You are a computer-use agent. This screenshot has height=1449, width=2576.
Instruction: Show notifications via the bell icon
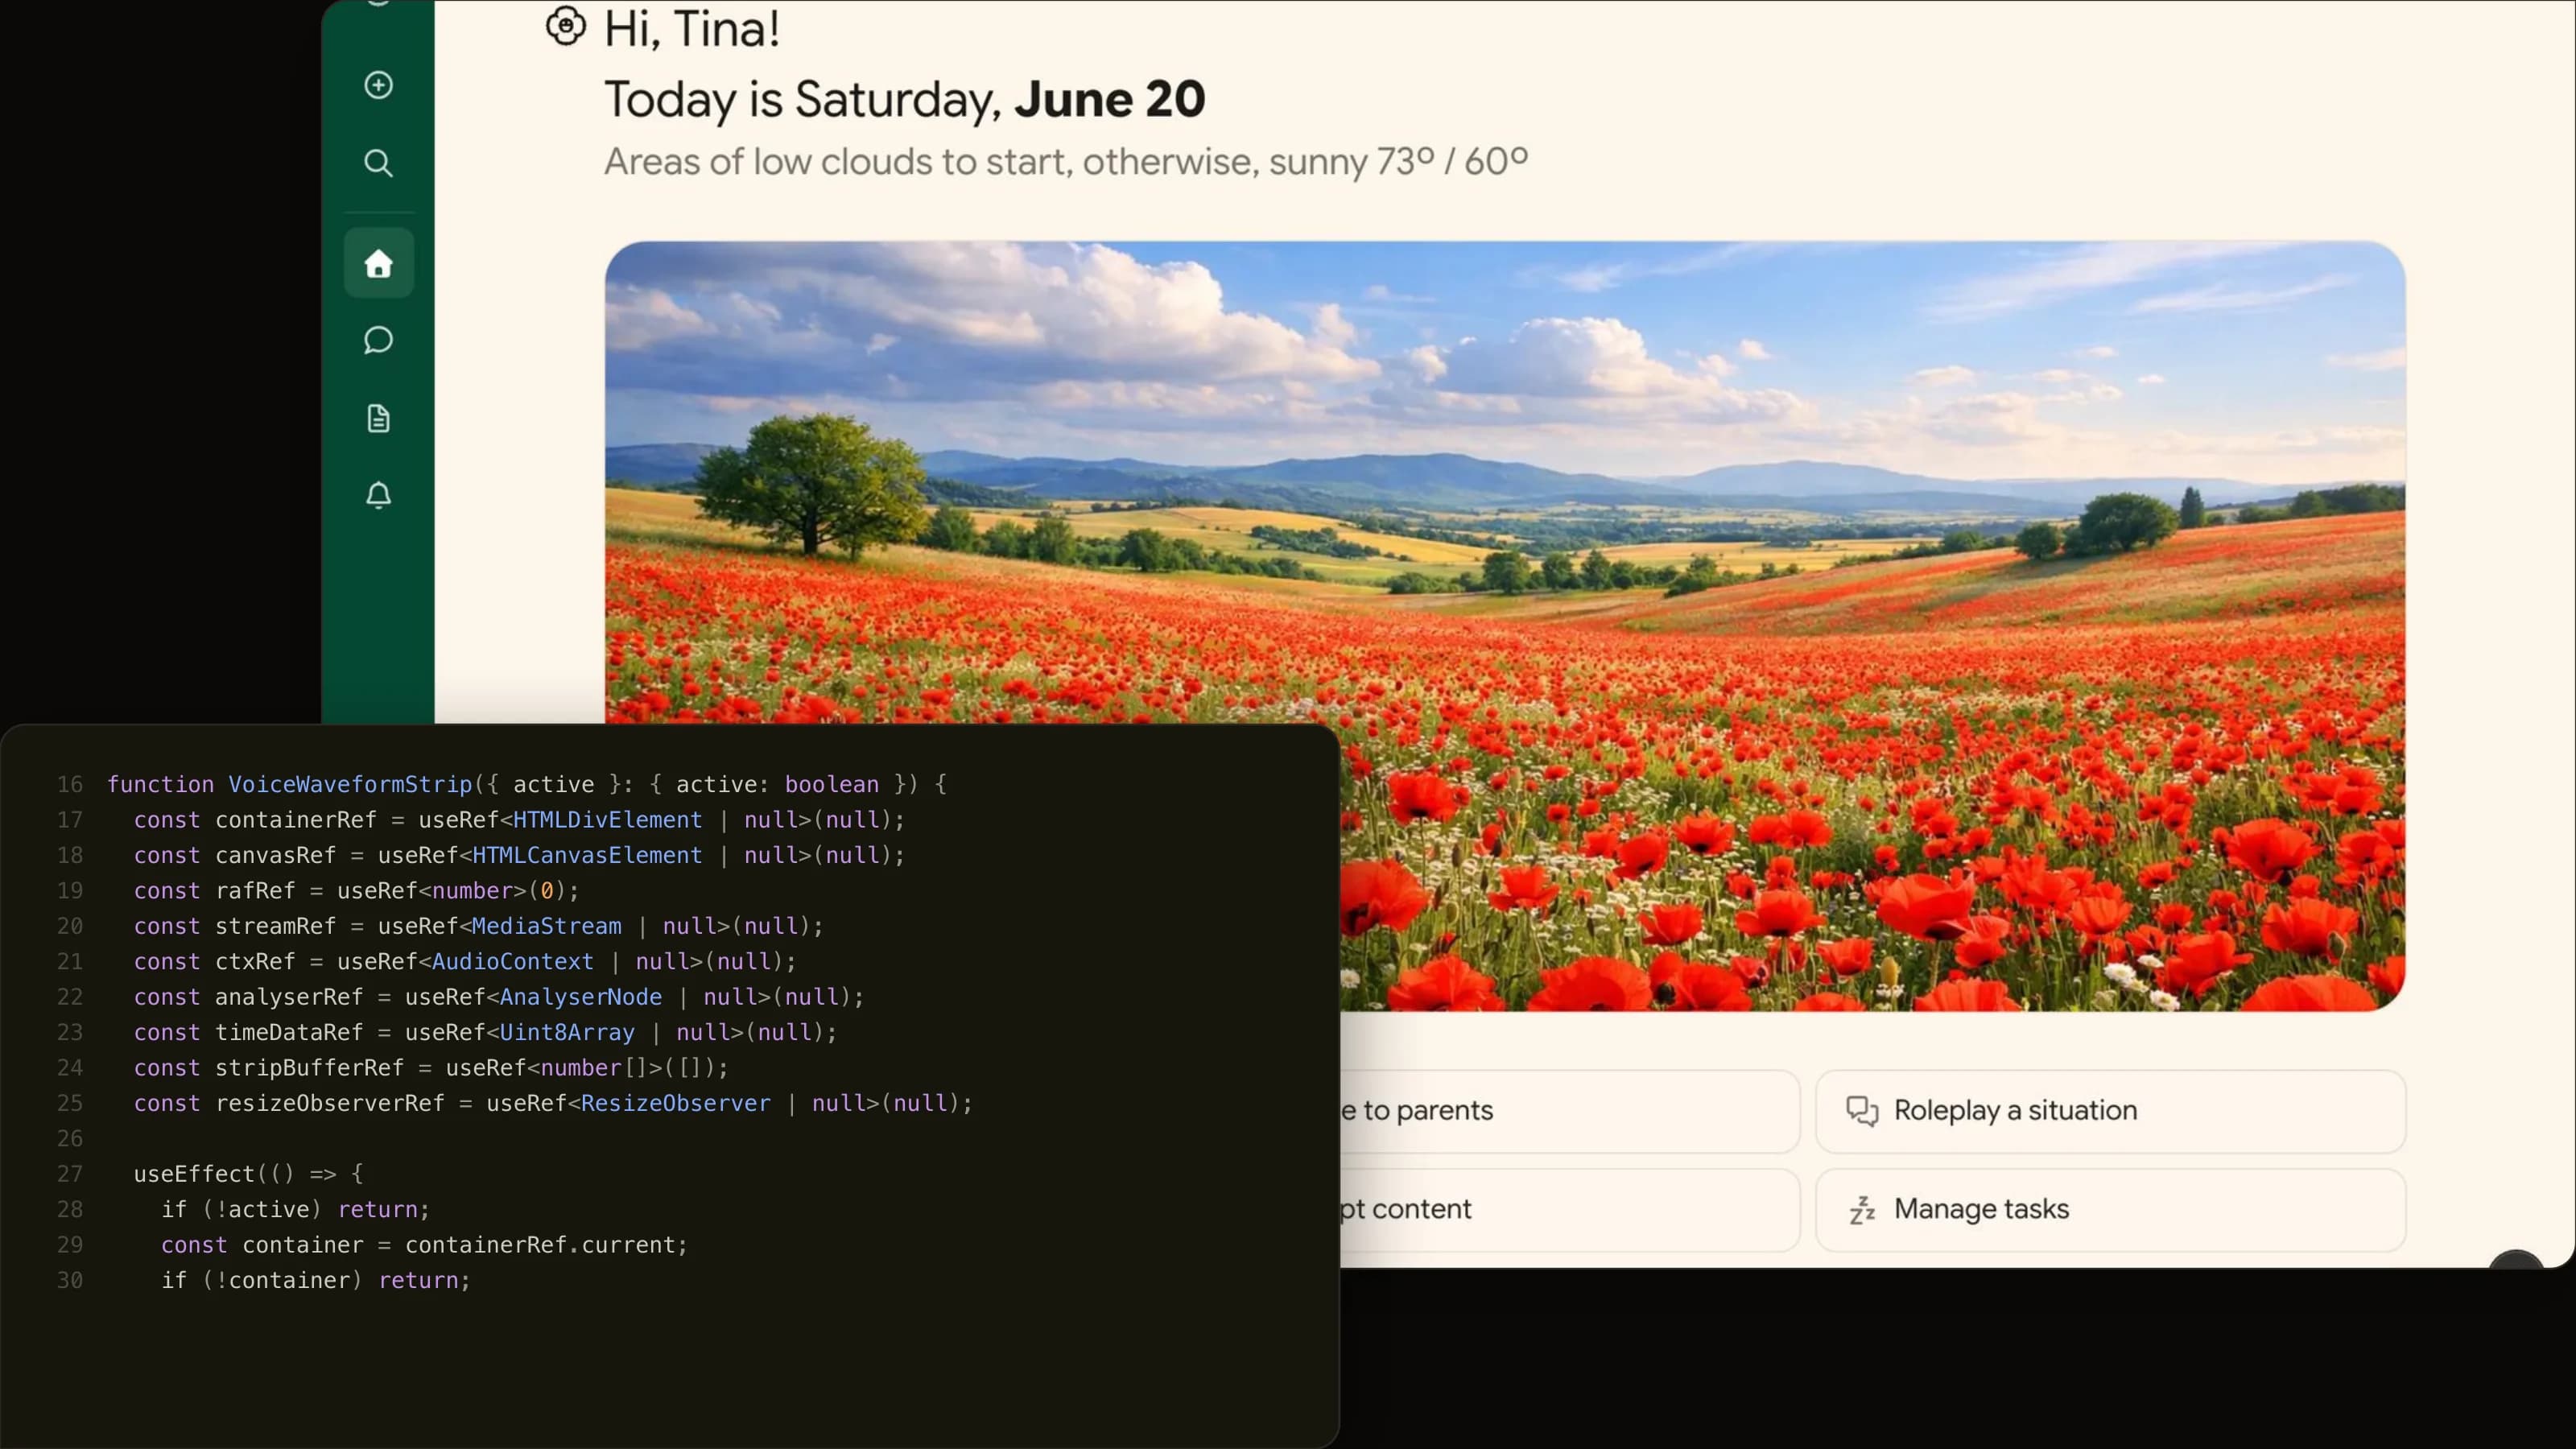point(378,496)
